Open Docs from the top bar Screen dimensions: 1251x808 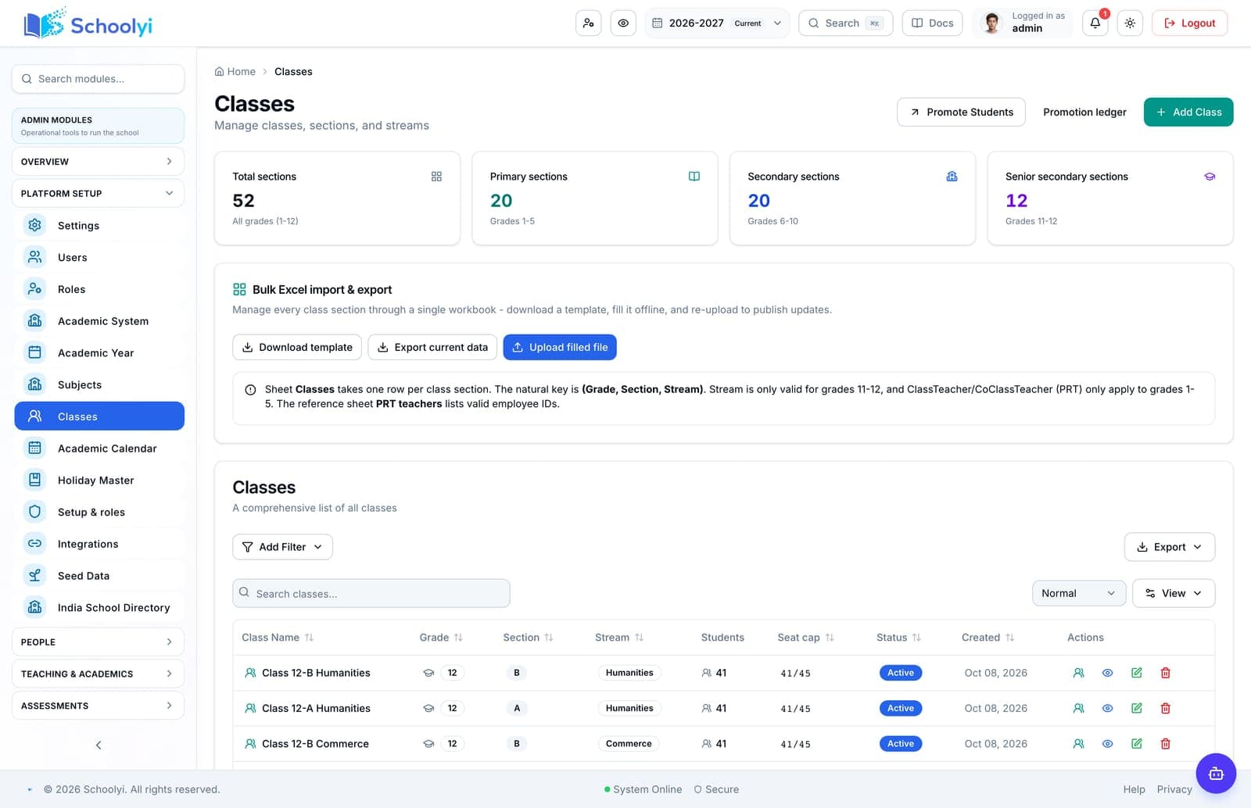[x=932, y=23]
